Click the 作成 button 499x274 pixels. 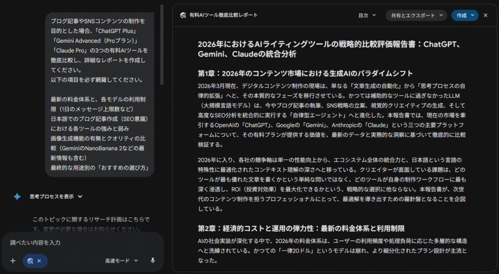(x=461, y=15)
